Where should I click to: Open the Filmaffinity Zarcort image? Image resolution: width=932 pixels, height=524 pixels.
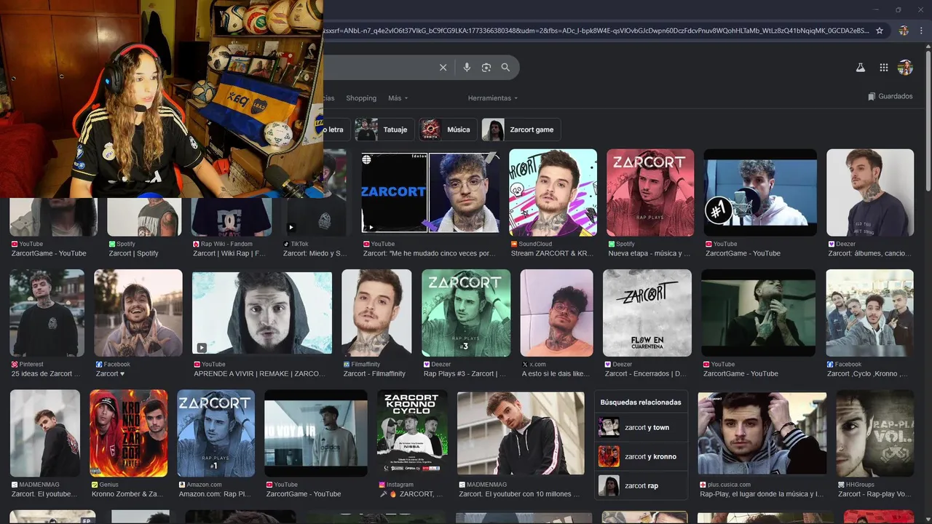(x=376, y=313)
